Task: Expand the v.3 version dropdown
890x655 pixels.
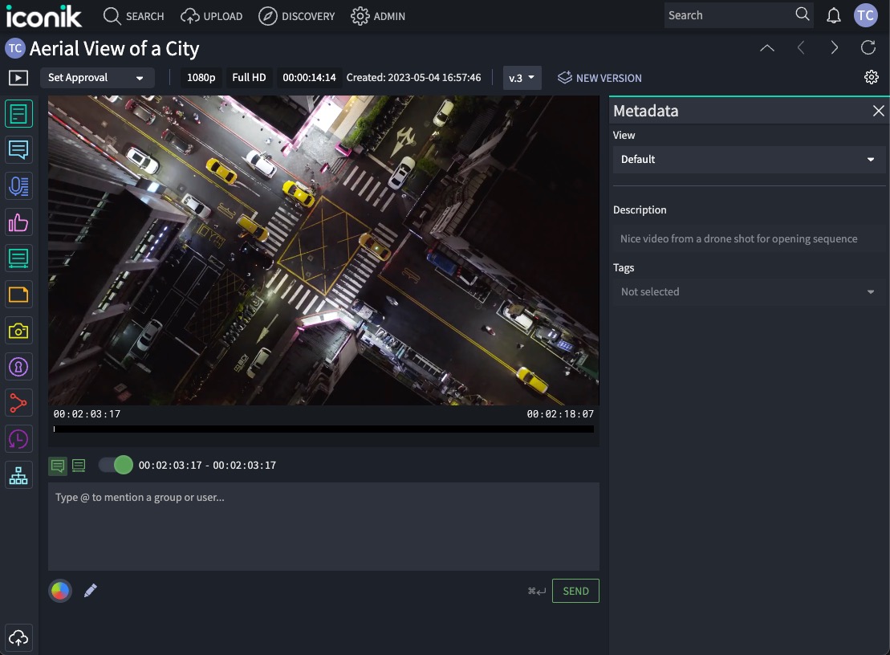Action: [522, 78]
